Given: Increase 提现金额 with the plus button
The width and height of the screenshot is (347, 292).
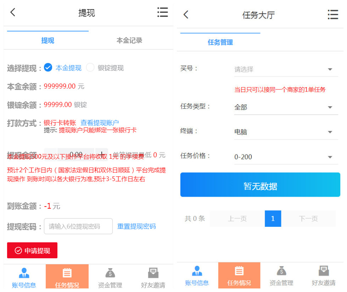Looking at the screenshot, I should click(x=101, y=155).
